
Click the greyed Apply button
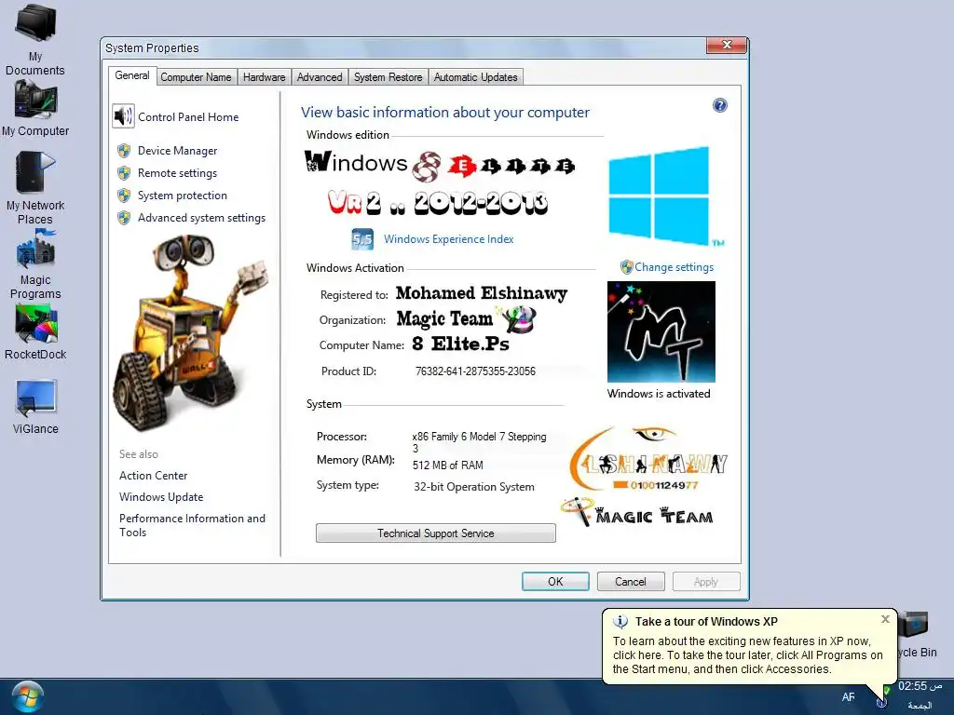coord(706,581)
